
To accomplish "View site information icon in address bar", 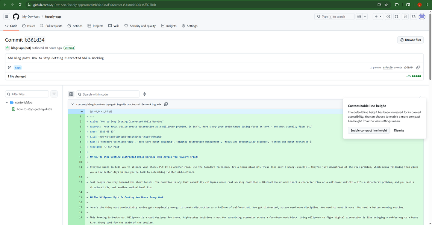I will [x=29, y=4].
